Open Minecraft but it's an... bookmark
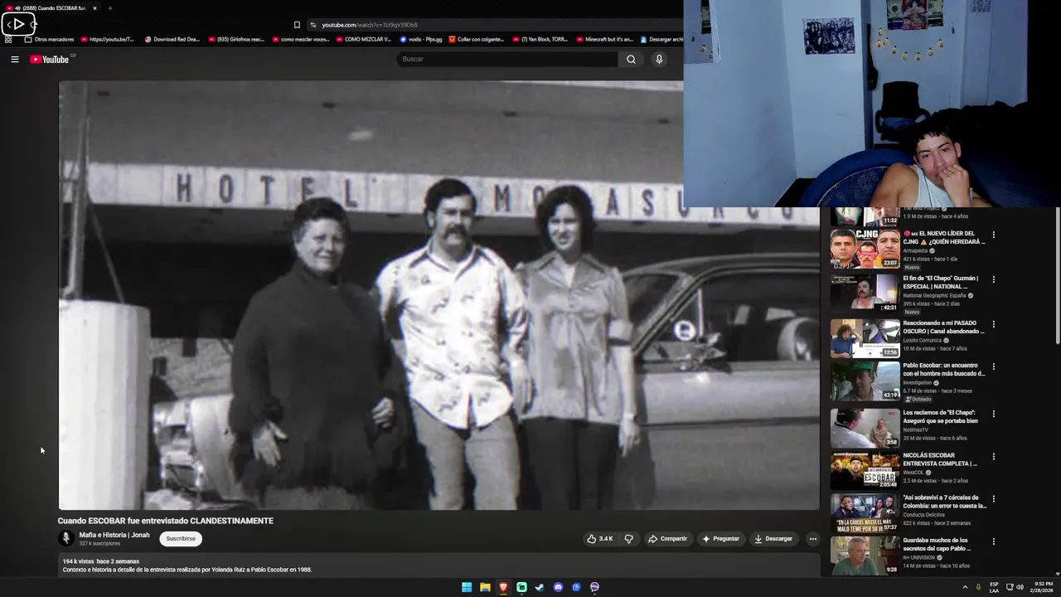The image size is (1061, 597). [x=604, y=39]
